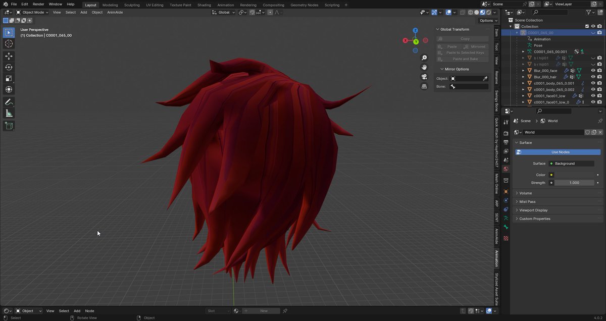Viewport: 606px width, 321px height.
Task: Hide Blur_000_hair in viewport
Action: tap(593, 77)
